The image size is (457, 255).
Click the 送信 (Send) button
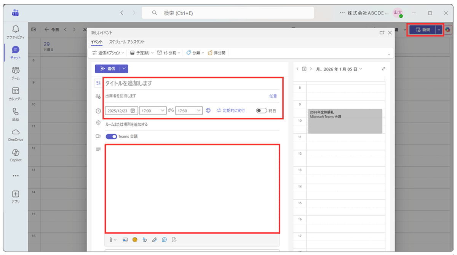[x=108, y=69]
